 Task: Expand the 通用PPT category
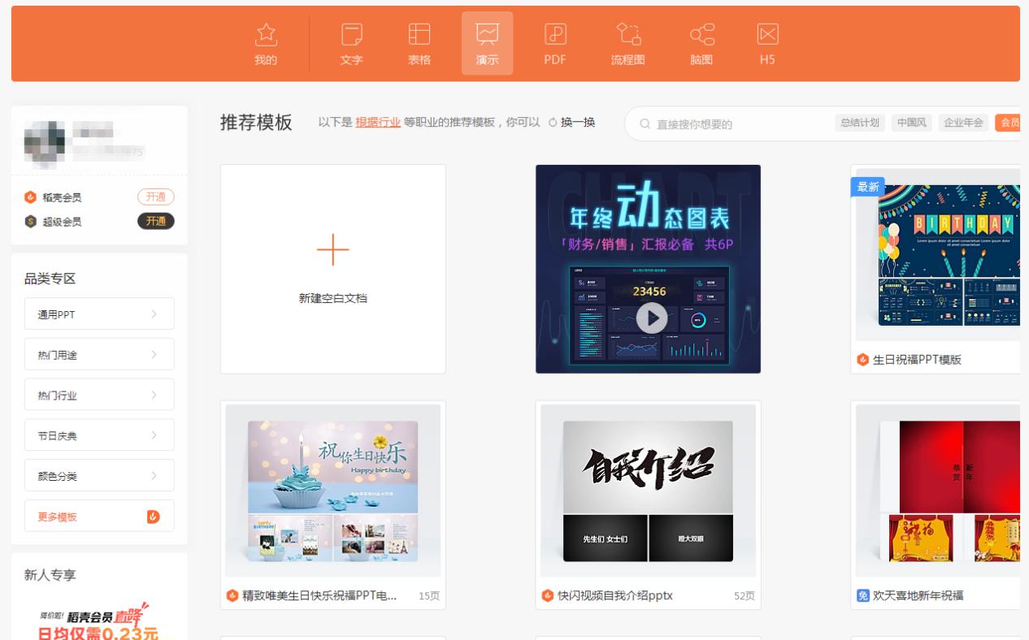(99, 314)
